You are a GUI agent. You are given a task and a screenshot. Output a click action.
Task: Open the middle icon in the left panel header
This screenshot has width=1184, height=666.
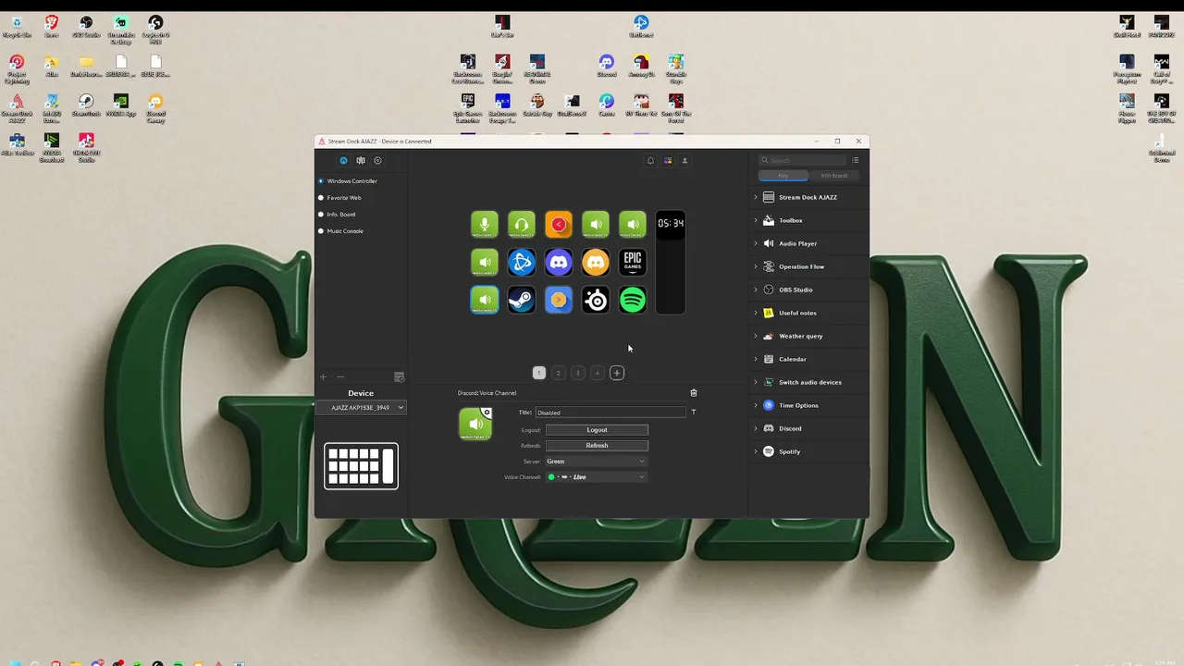361,160
